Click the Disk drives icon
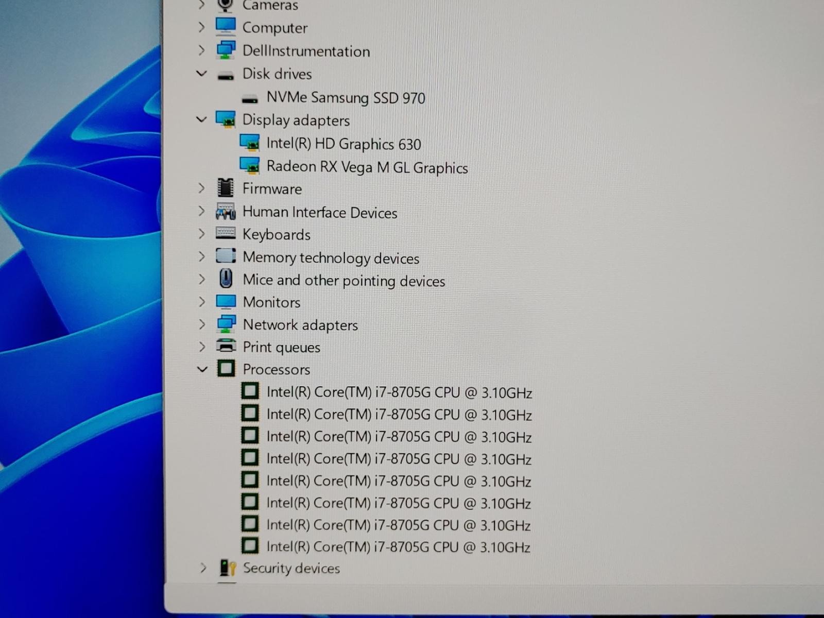Image resolution: width=824 pixels, height=618 pixels. [226, 77]
